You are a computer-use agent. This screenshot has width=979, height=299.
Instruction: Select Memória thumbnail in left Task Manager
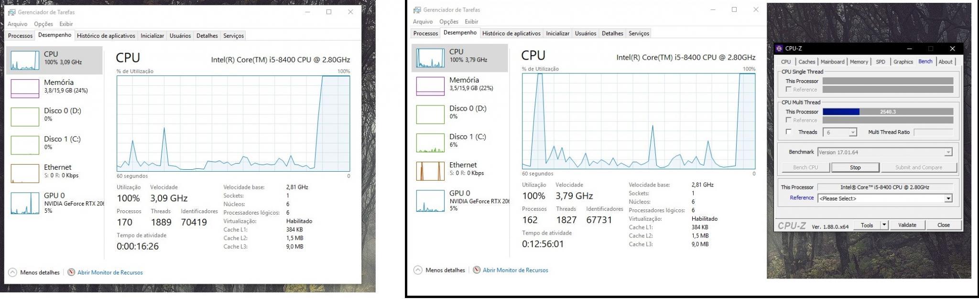(x=25, y=89)
